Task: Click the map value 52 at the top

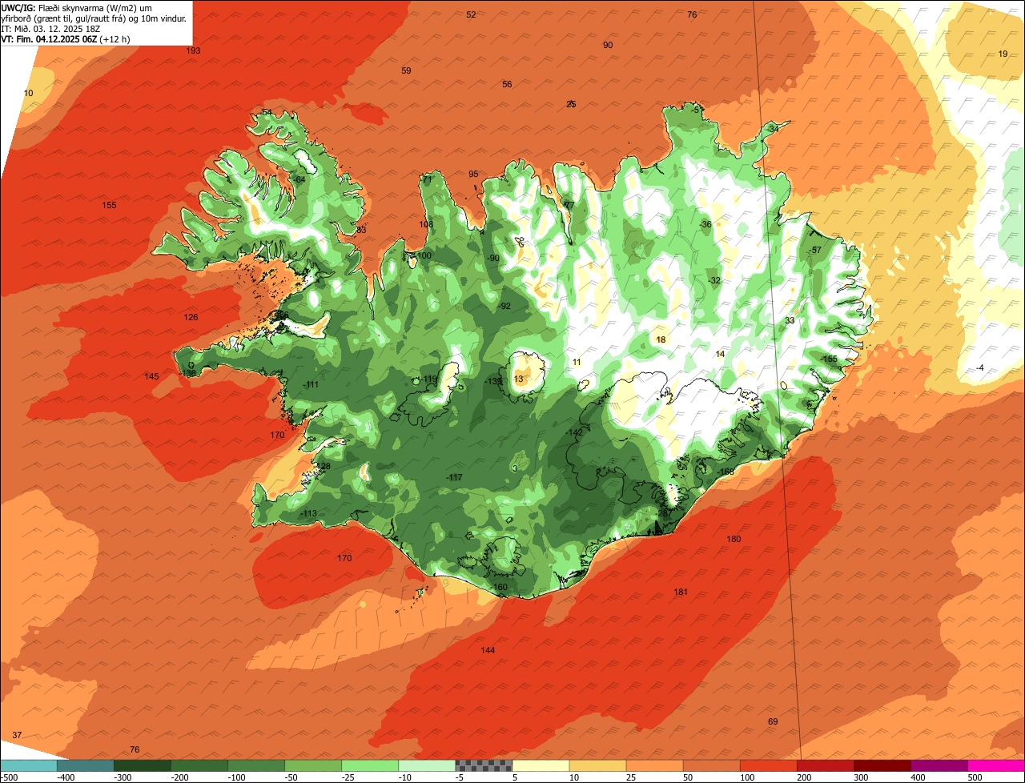Action: tap(471, 14)
